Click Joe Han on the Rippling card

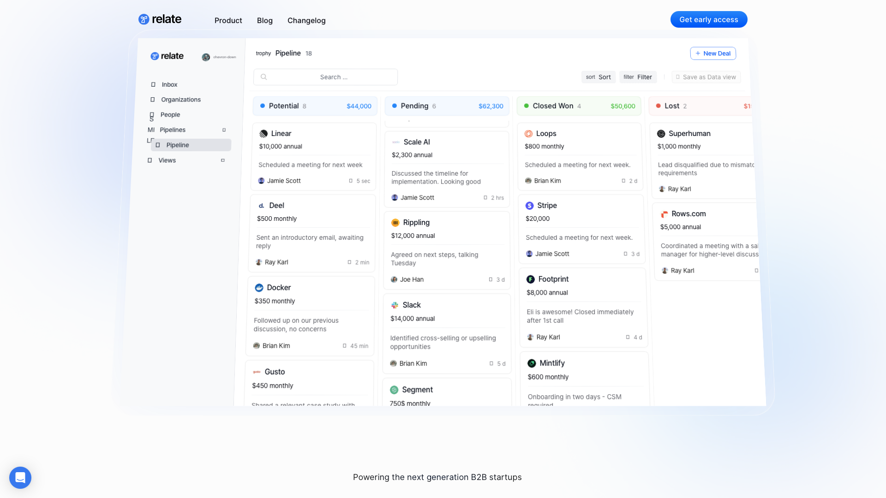(412, 279)
